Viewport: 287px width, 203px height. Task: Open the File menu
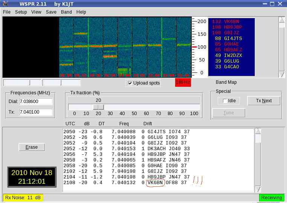pyautogui.click(x=7, y=12)
